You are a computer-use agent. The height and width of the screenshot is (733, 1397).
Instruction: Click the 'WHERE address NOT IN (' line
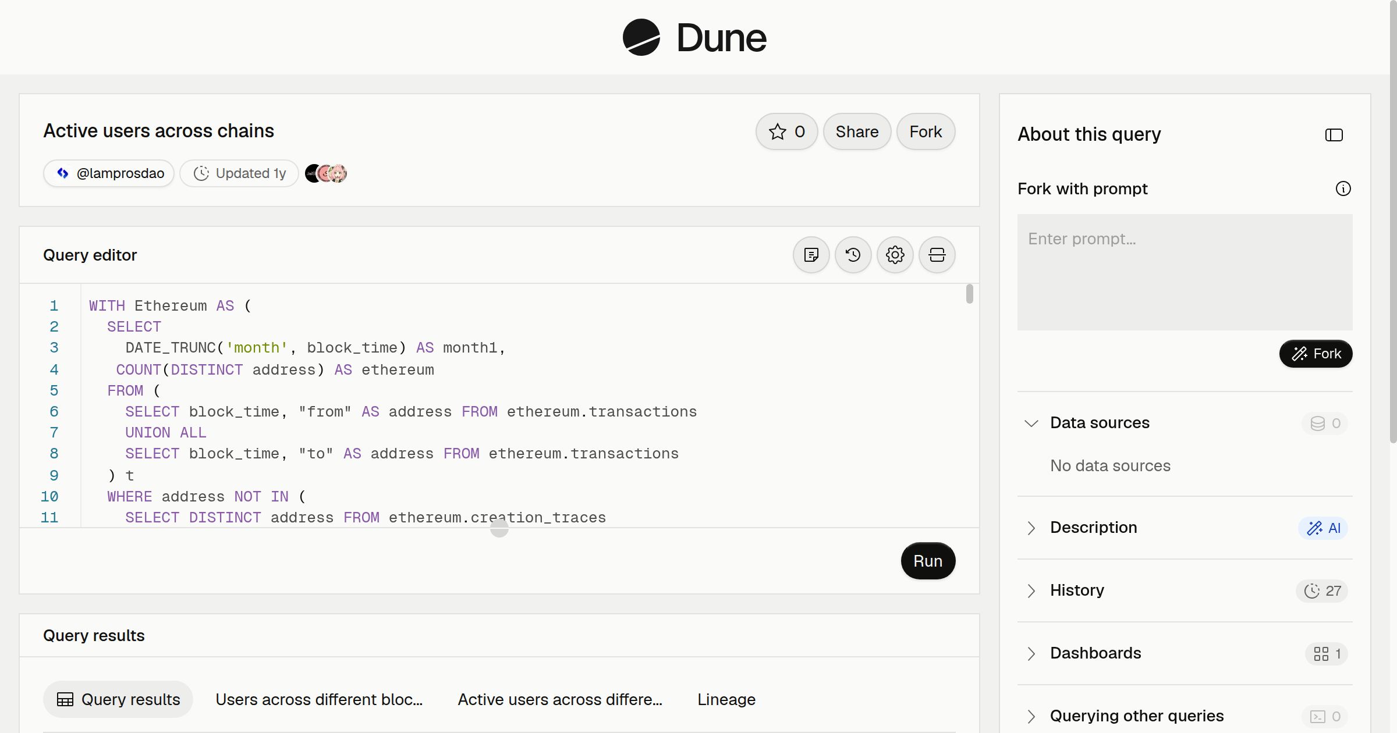click(206, 497)
